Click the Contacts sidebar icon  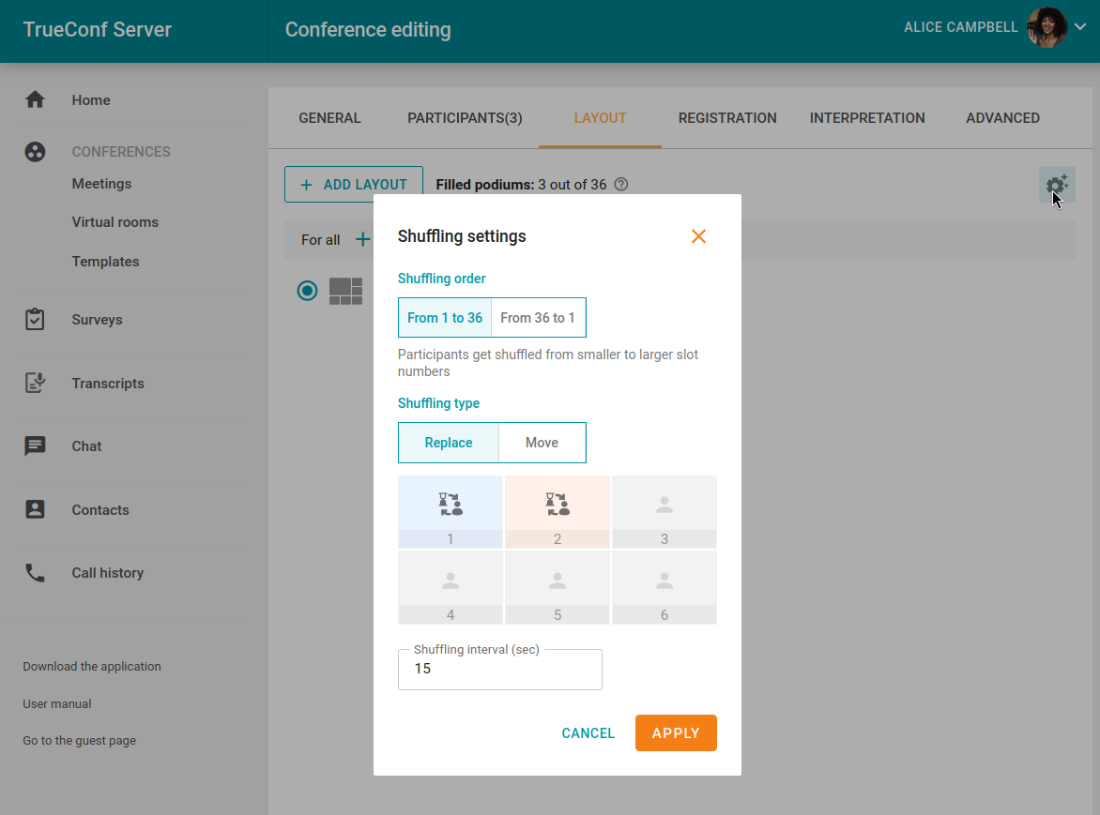(35, 509)
